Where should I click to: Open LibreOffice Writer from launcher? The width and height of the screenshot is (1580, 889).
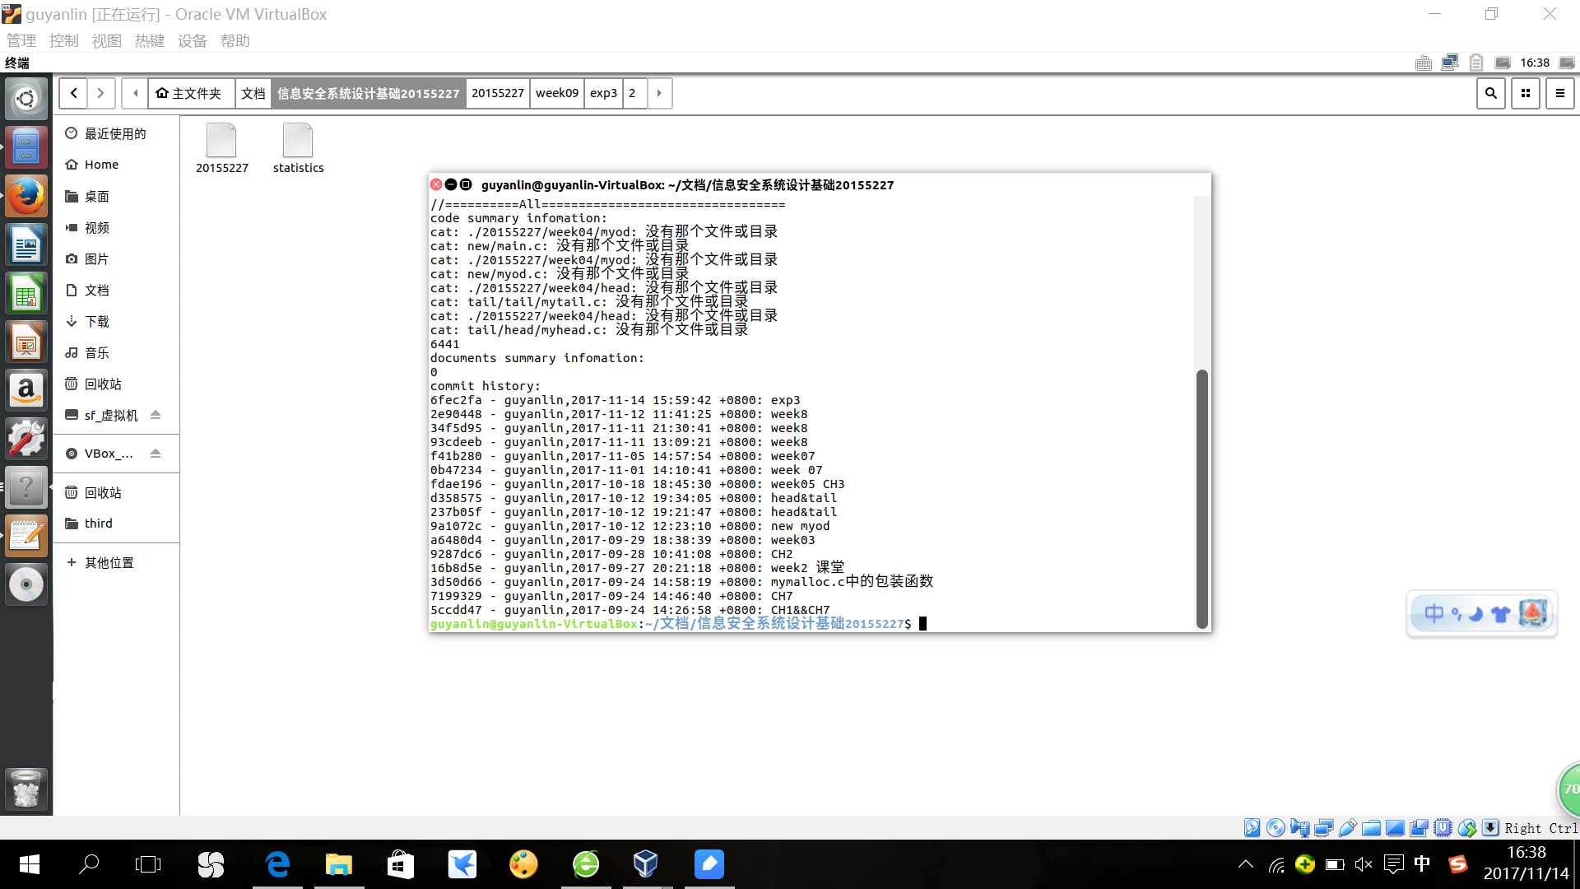(x=26, y=244)
